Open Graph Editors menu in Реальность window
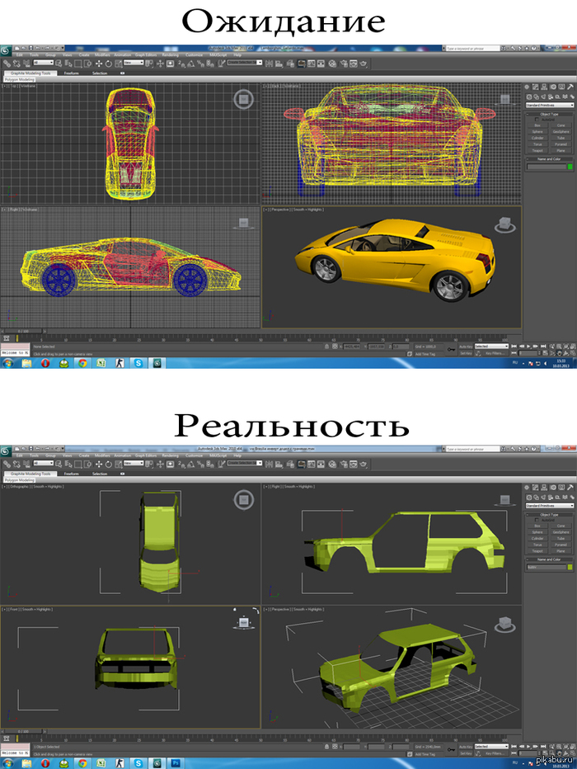 [x=145, y=455]
